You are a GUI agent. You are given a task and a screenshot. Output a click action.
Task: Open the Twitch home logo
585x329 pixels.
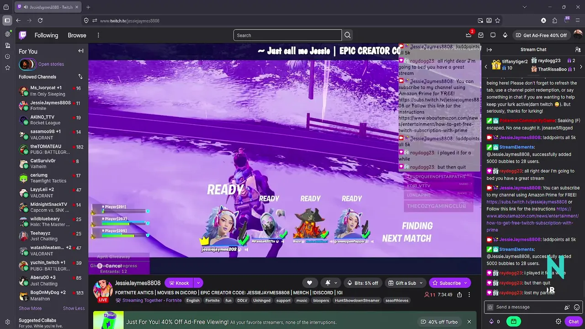pyautogui.click(x=23, y=35)
